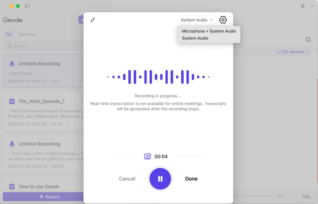This screenshot has height=204, width=318.
Task: Click microphone icon of 00:44 recording
Action: (12, 144)
